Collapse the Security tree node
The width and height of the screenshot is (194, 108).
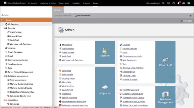click(4, 28)
